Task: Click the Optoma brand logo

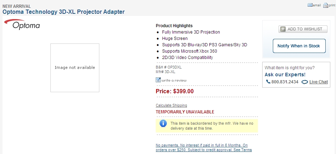Action: point(22,24)
